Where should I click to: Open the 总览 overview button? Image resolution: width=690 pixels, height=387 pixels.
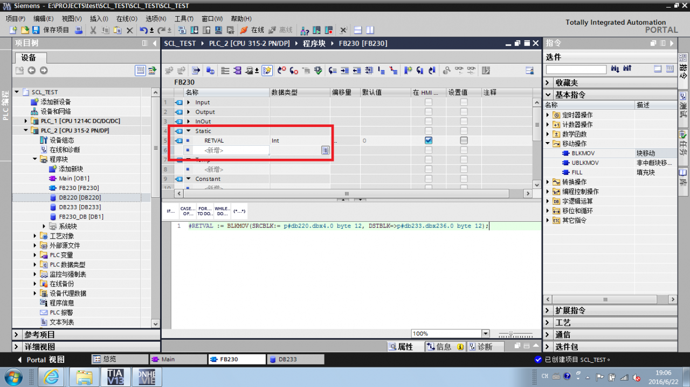pyautogui.click(x=120, y=359)
